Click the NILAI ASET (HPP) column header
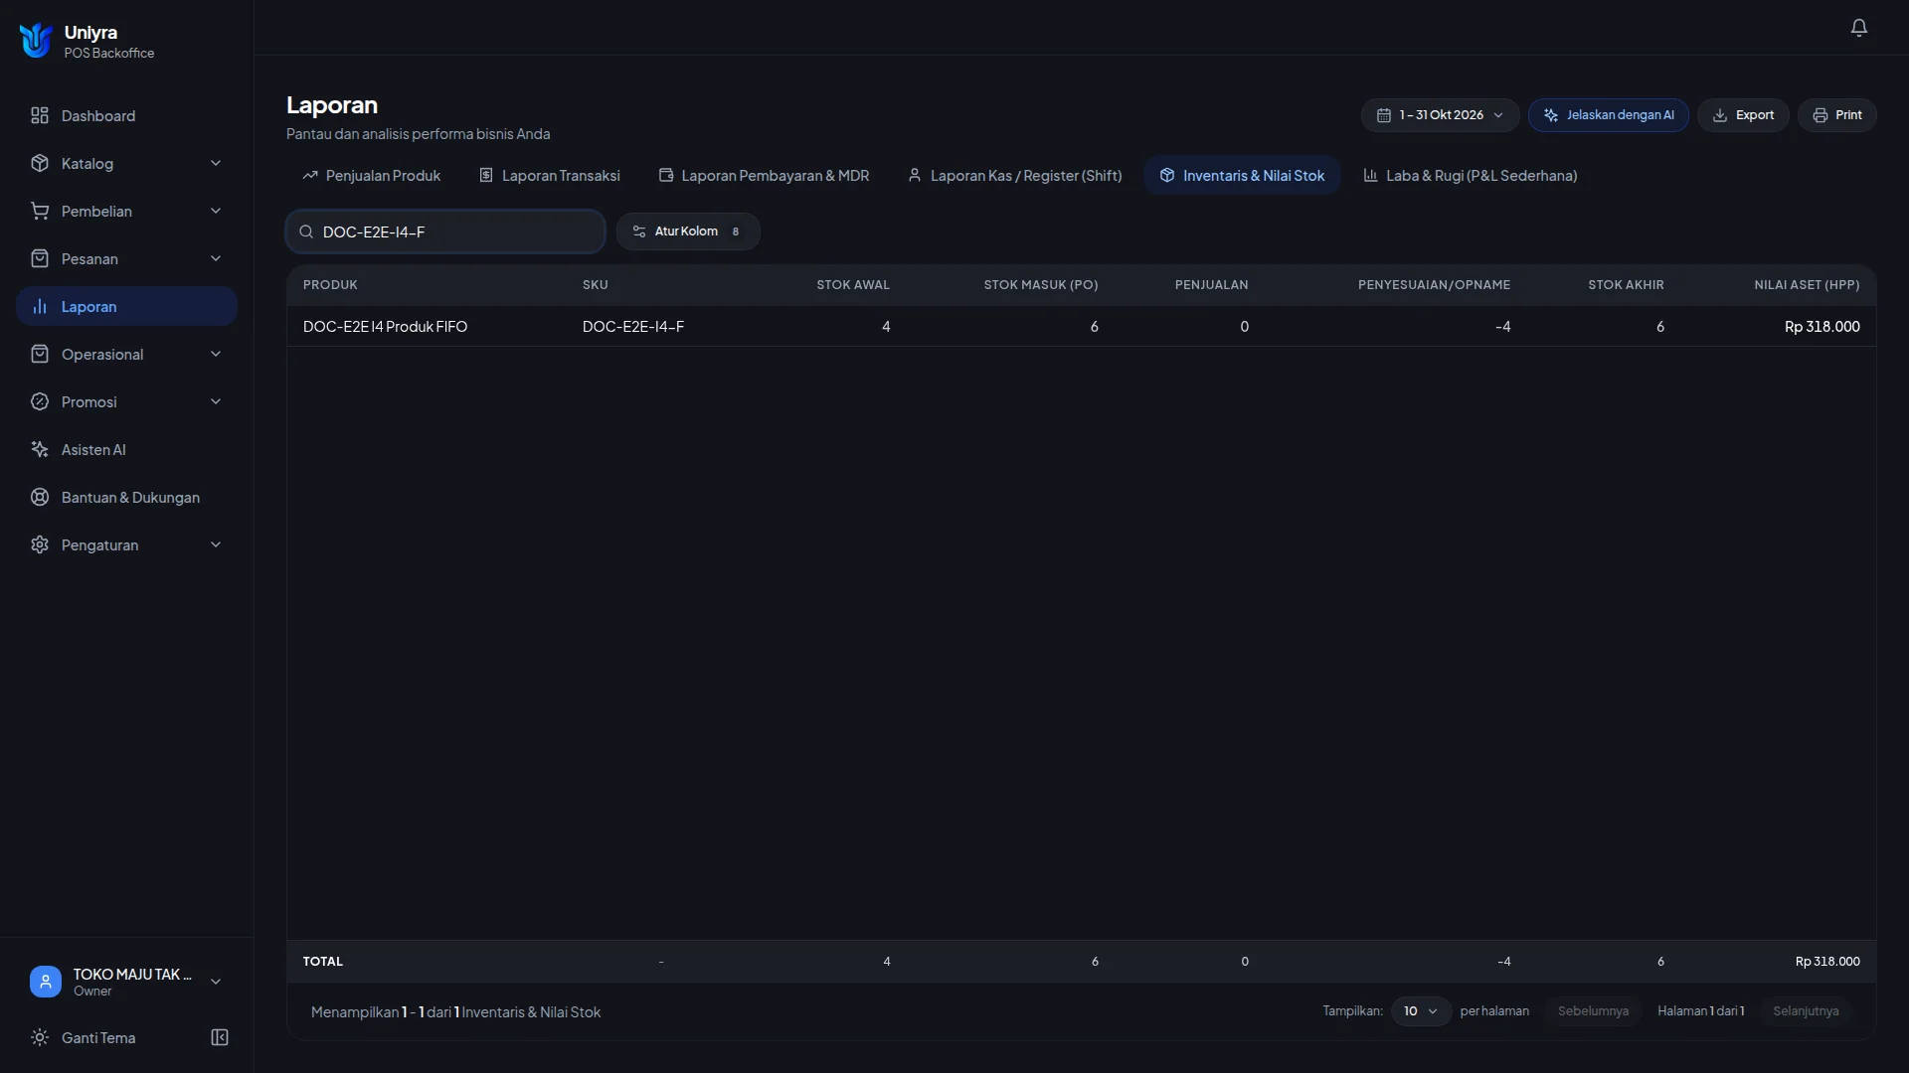Image resolution: width=1909 pixels, height=1073 pixels. point(1807,285)
